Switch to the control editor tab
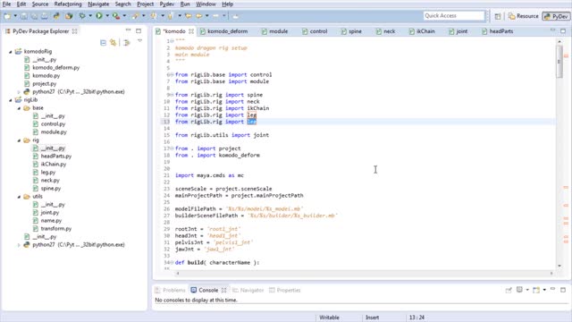This screenshot has width=572, height=322. point(315,31)
